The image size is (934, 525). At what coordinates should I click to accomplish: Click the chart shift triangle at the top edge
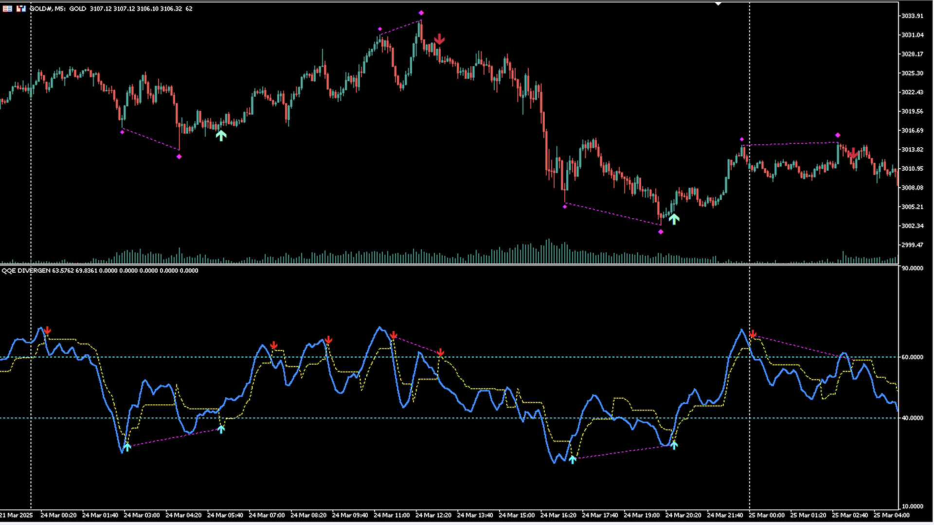[718, 3]
